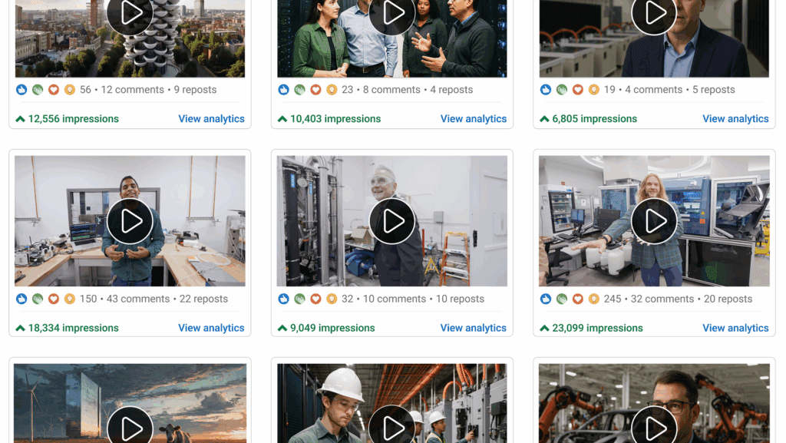The height and width of the screenshot is (443, 786).
Task: Play the video on the 23,099 impressions post
Action: coord(654,221)
